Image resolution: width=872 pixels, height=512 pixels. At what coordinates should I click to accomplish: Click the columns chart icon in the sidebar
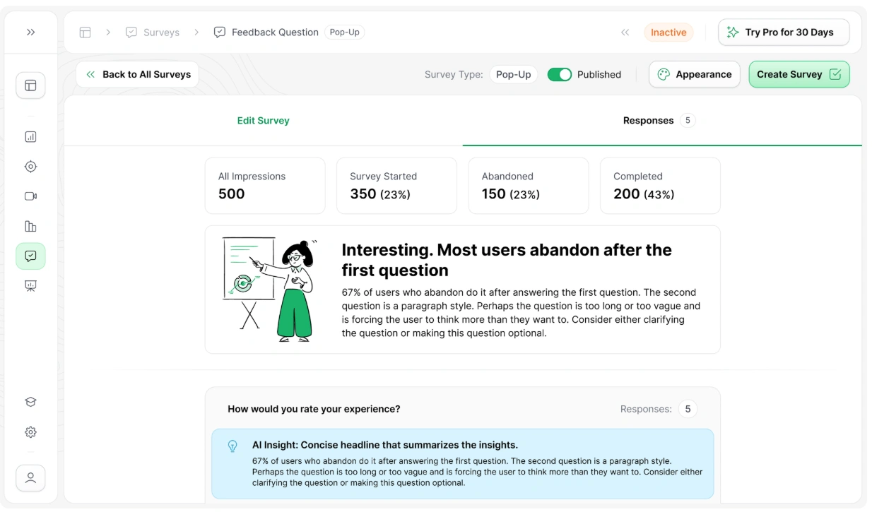[30, 227]
